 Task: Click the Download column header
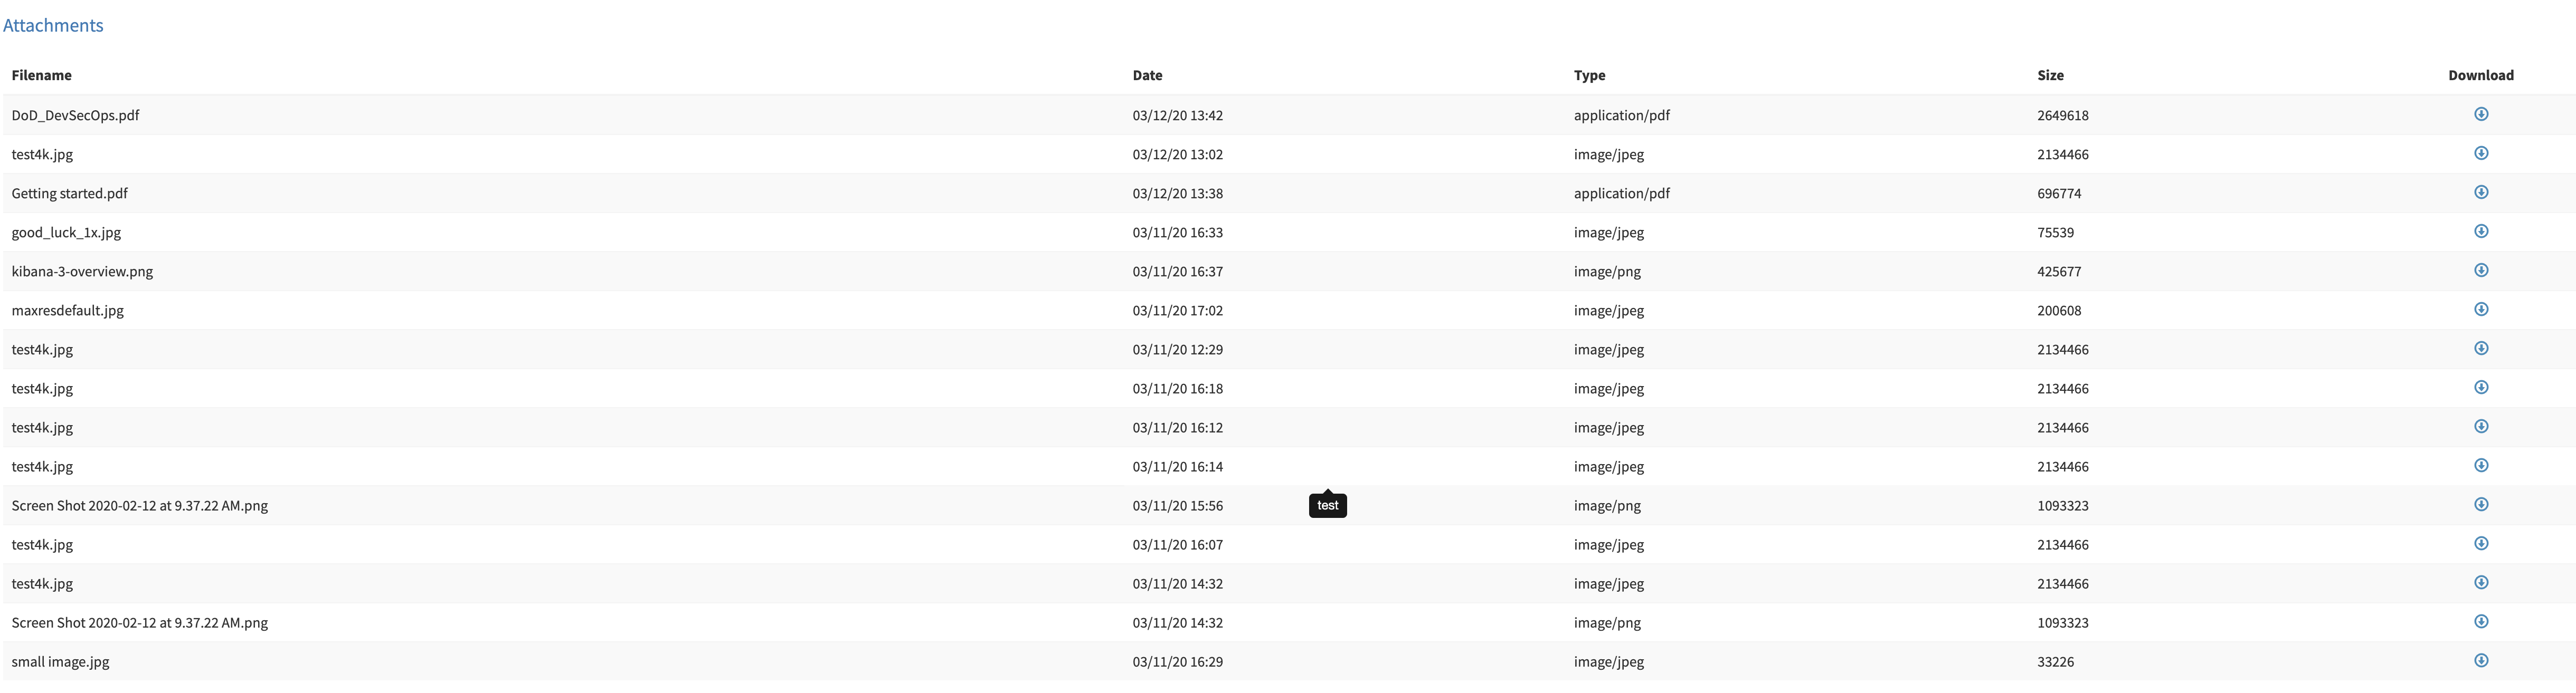coord(2481,75)
